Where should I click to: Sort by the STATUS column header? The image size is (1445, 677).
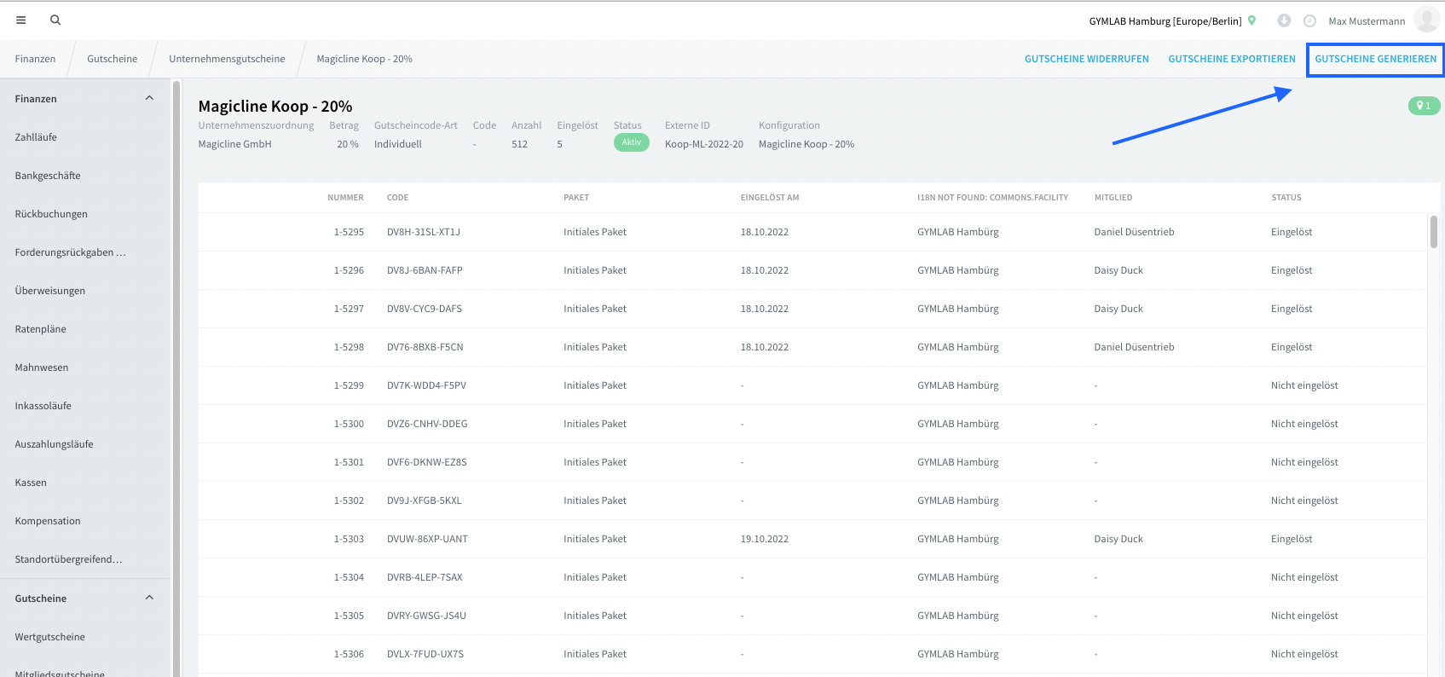tap(1286, 198)
